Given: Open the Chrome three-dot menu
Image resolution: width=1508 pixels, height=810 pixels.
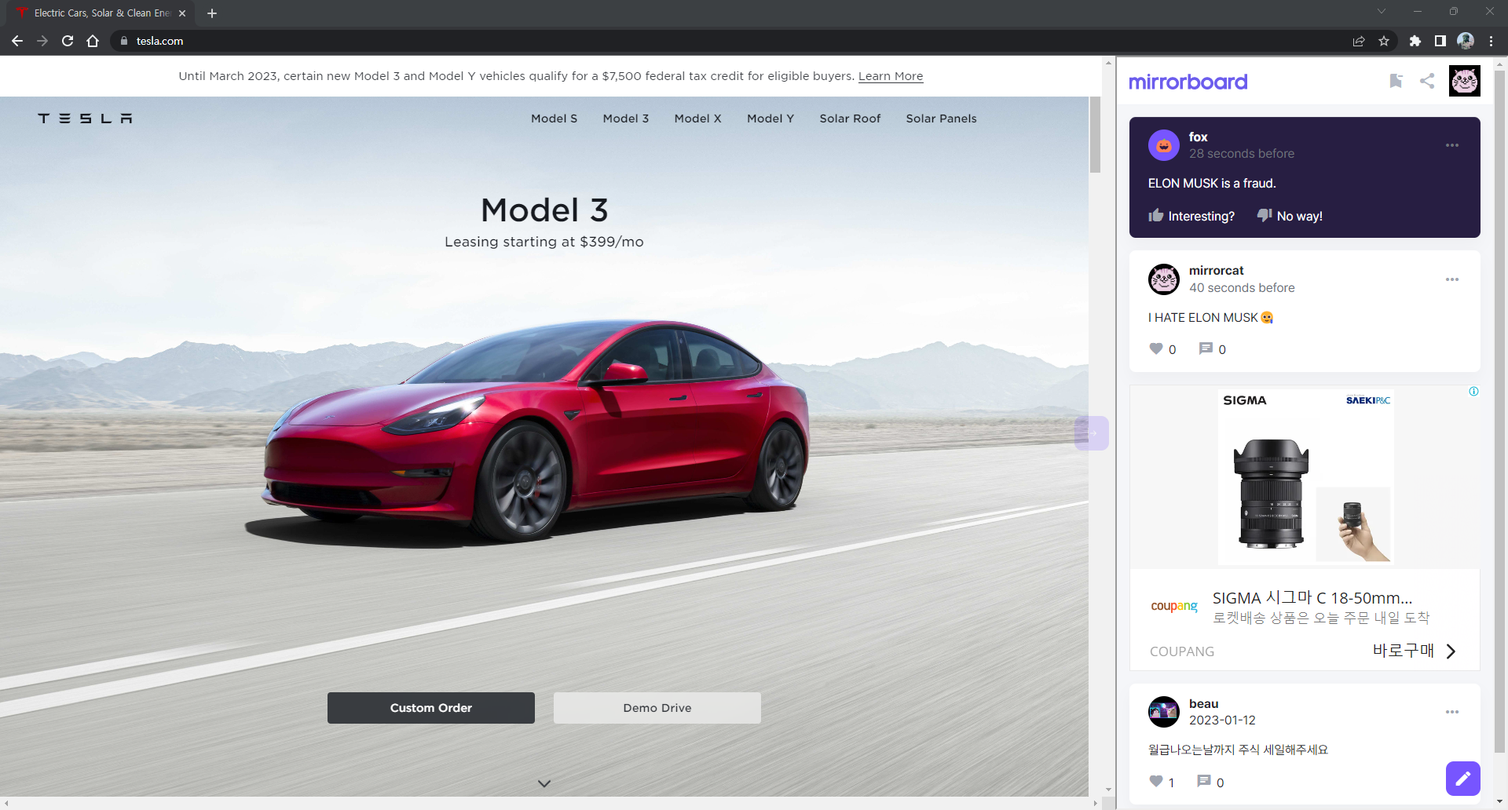Looking at the screenshot, I should [x=1491, y=41].
